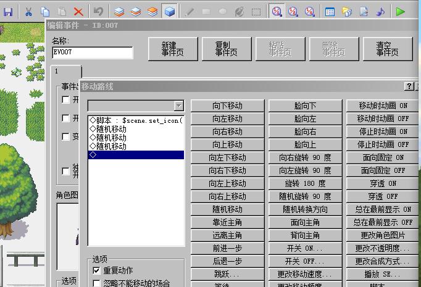Set map zoom to 1/1 scale
This screenshot has width=421, height=287.
[x=277, y=11]
